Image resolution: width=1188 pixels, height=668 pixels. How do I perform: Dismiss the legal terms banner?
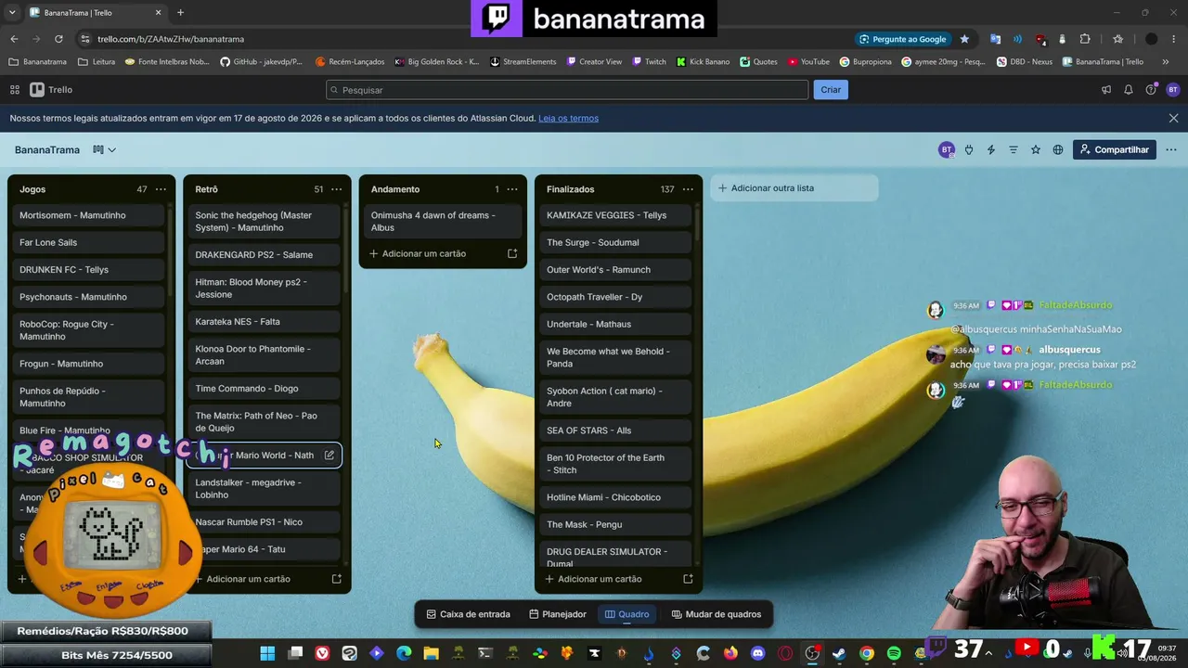1173,118
